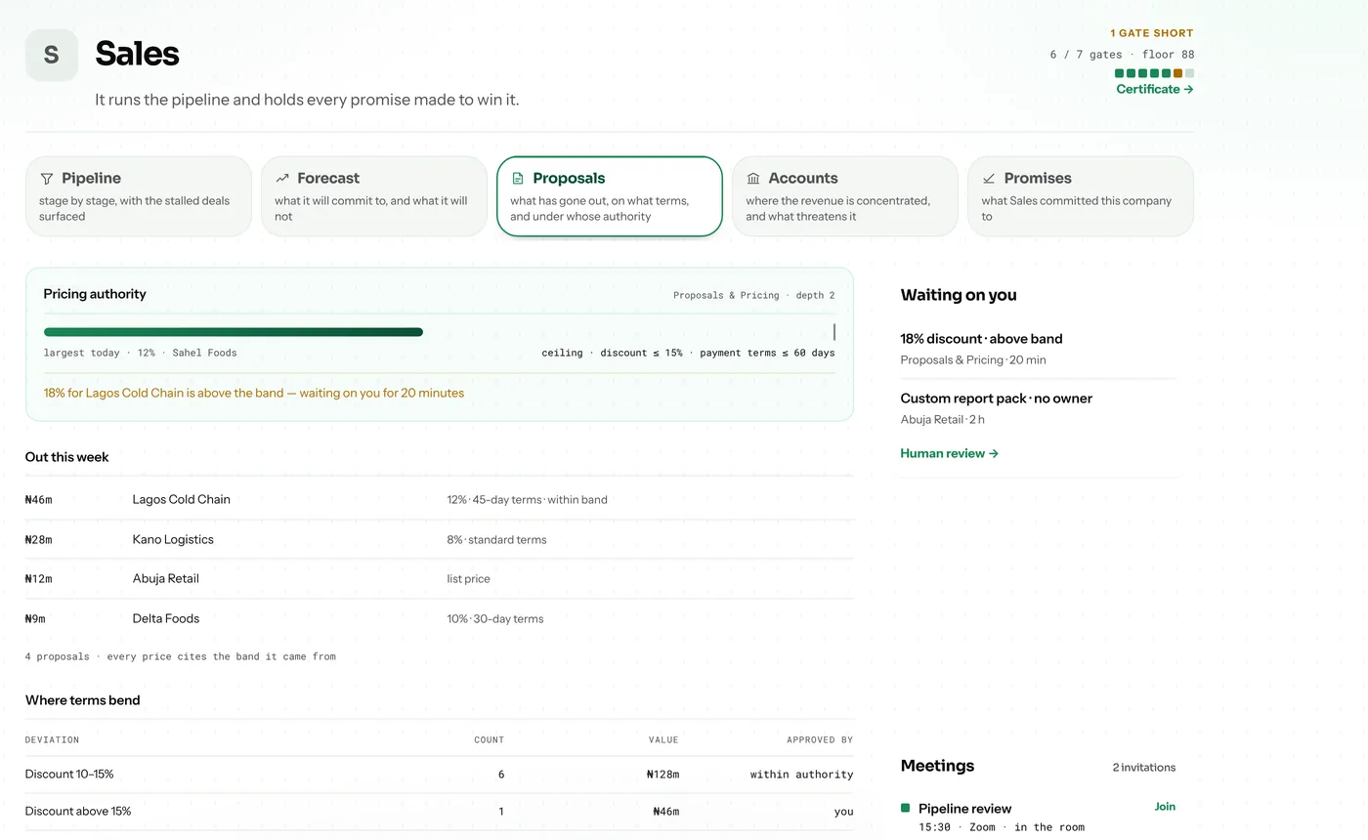Select the Discount above 15% row
This screenshot has width=1368, height=840.
pyautogui.click(x=440, y=811)
